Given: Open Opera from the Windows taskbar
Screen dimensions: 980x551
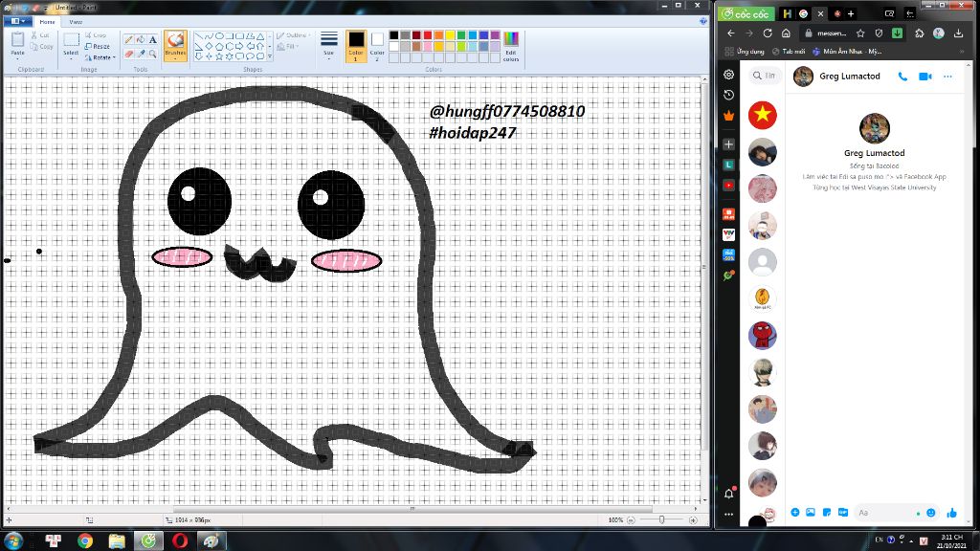Looking at the screenshot, I should [x=179, y=540].
